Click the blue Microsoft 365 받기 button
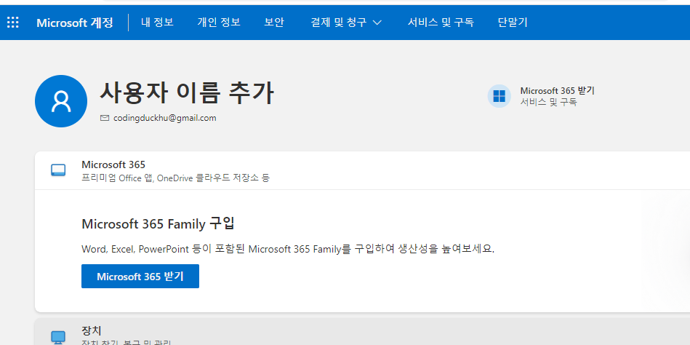This screenshot has height=345, width=690. click(x=140, y=277)
